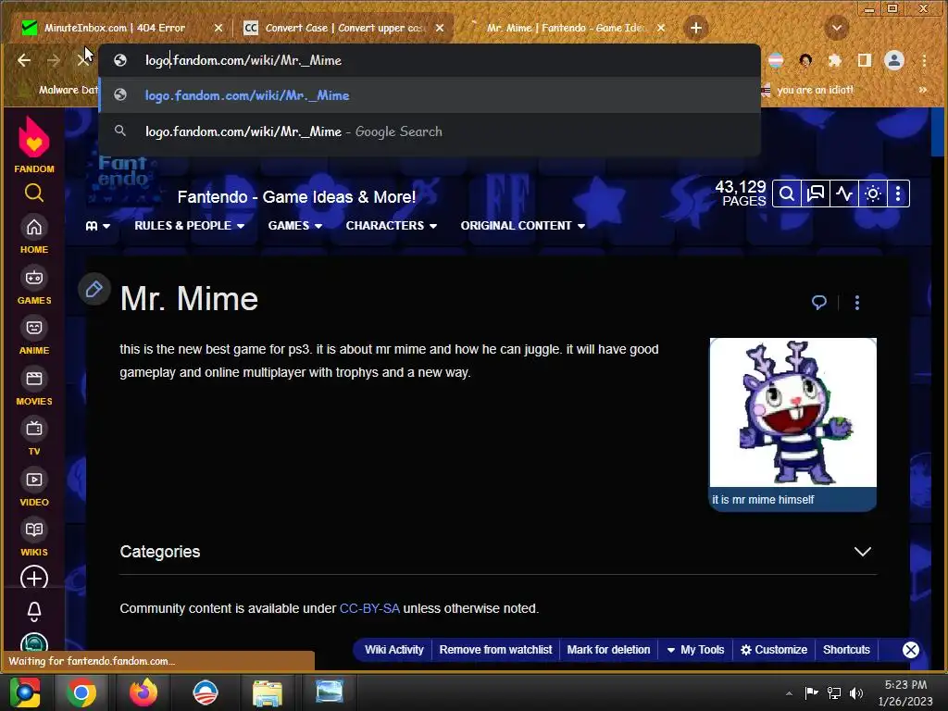
Task: Open the Fandom sidebar search icon
Action: (x=34, y=193)
